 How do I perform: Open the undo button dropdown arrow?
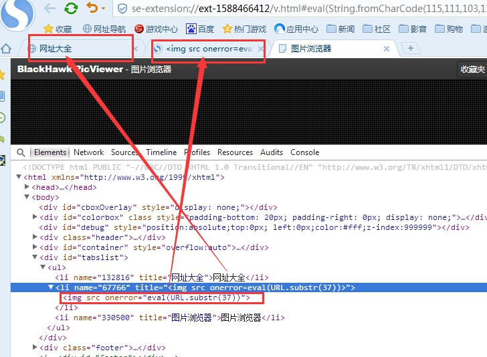pos(104,9)
